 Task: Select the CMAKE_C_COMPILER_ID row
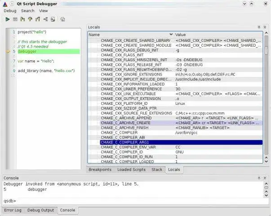point(181,152)
